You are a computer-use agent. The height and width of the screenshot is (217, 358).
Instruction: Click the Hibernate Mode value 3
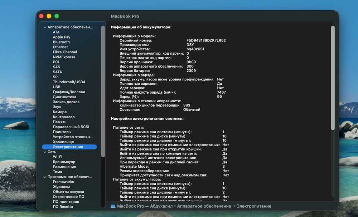(223, 167)
